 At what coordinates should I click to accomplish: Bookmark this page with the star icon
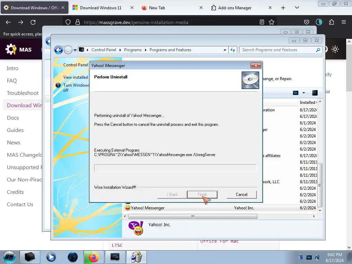[x=272, y=22]
